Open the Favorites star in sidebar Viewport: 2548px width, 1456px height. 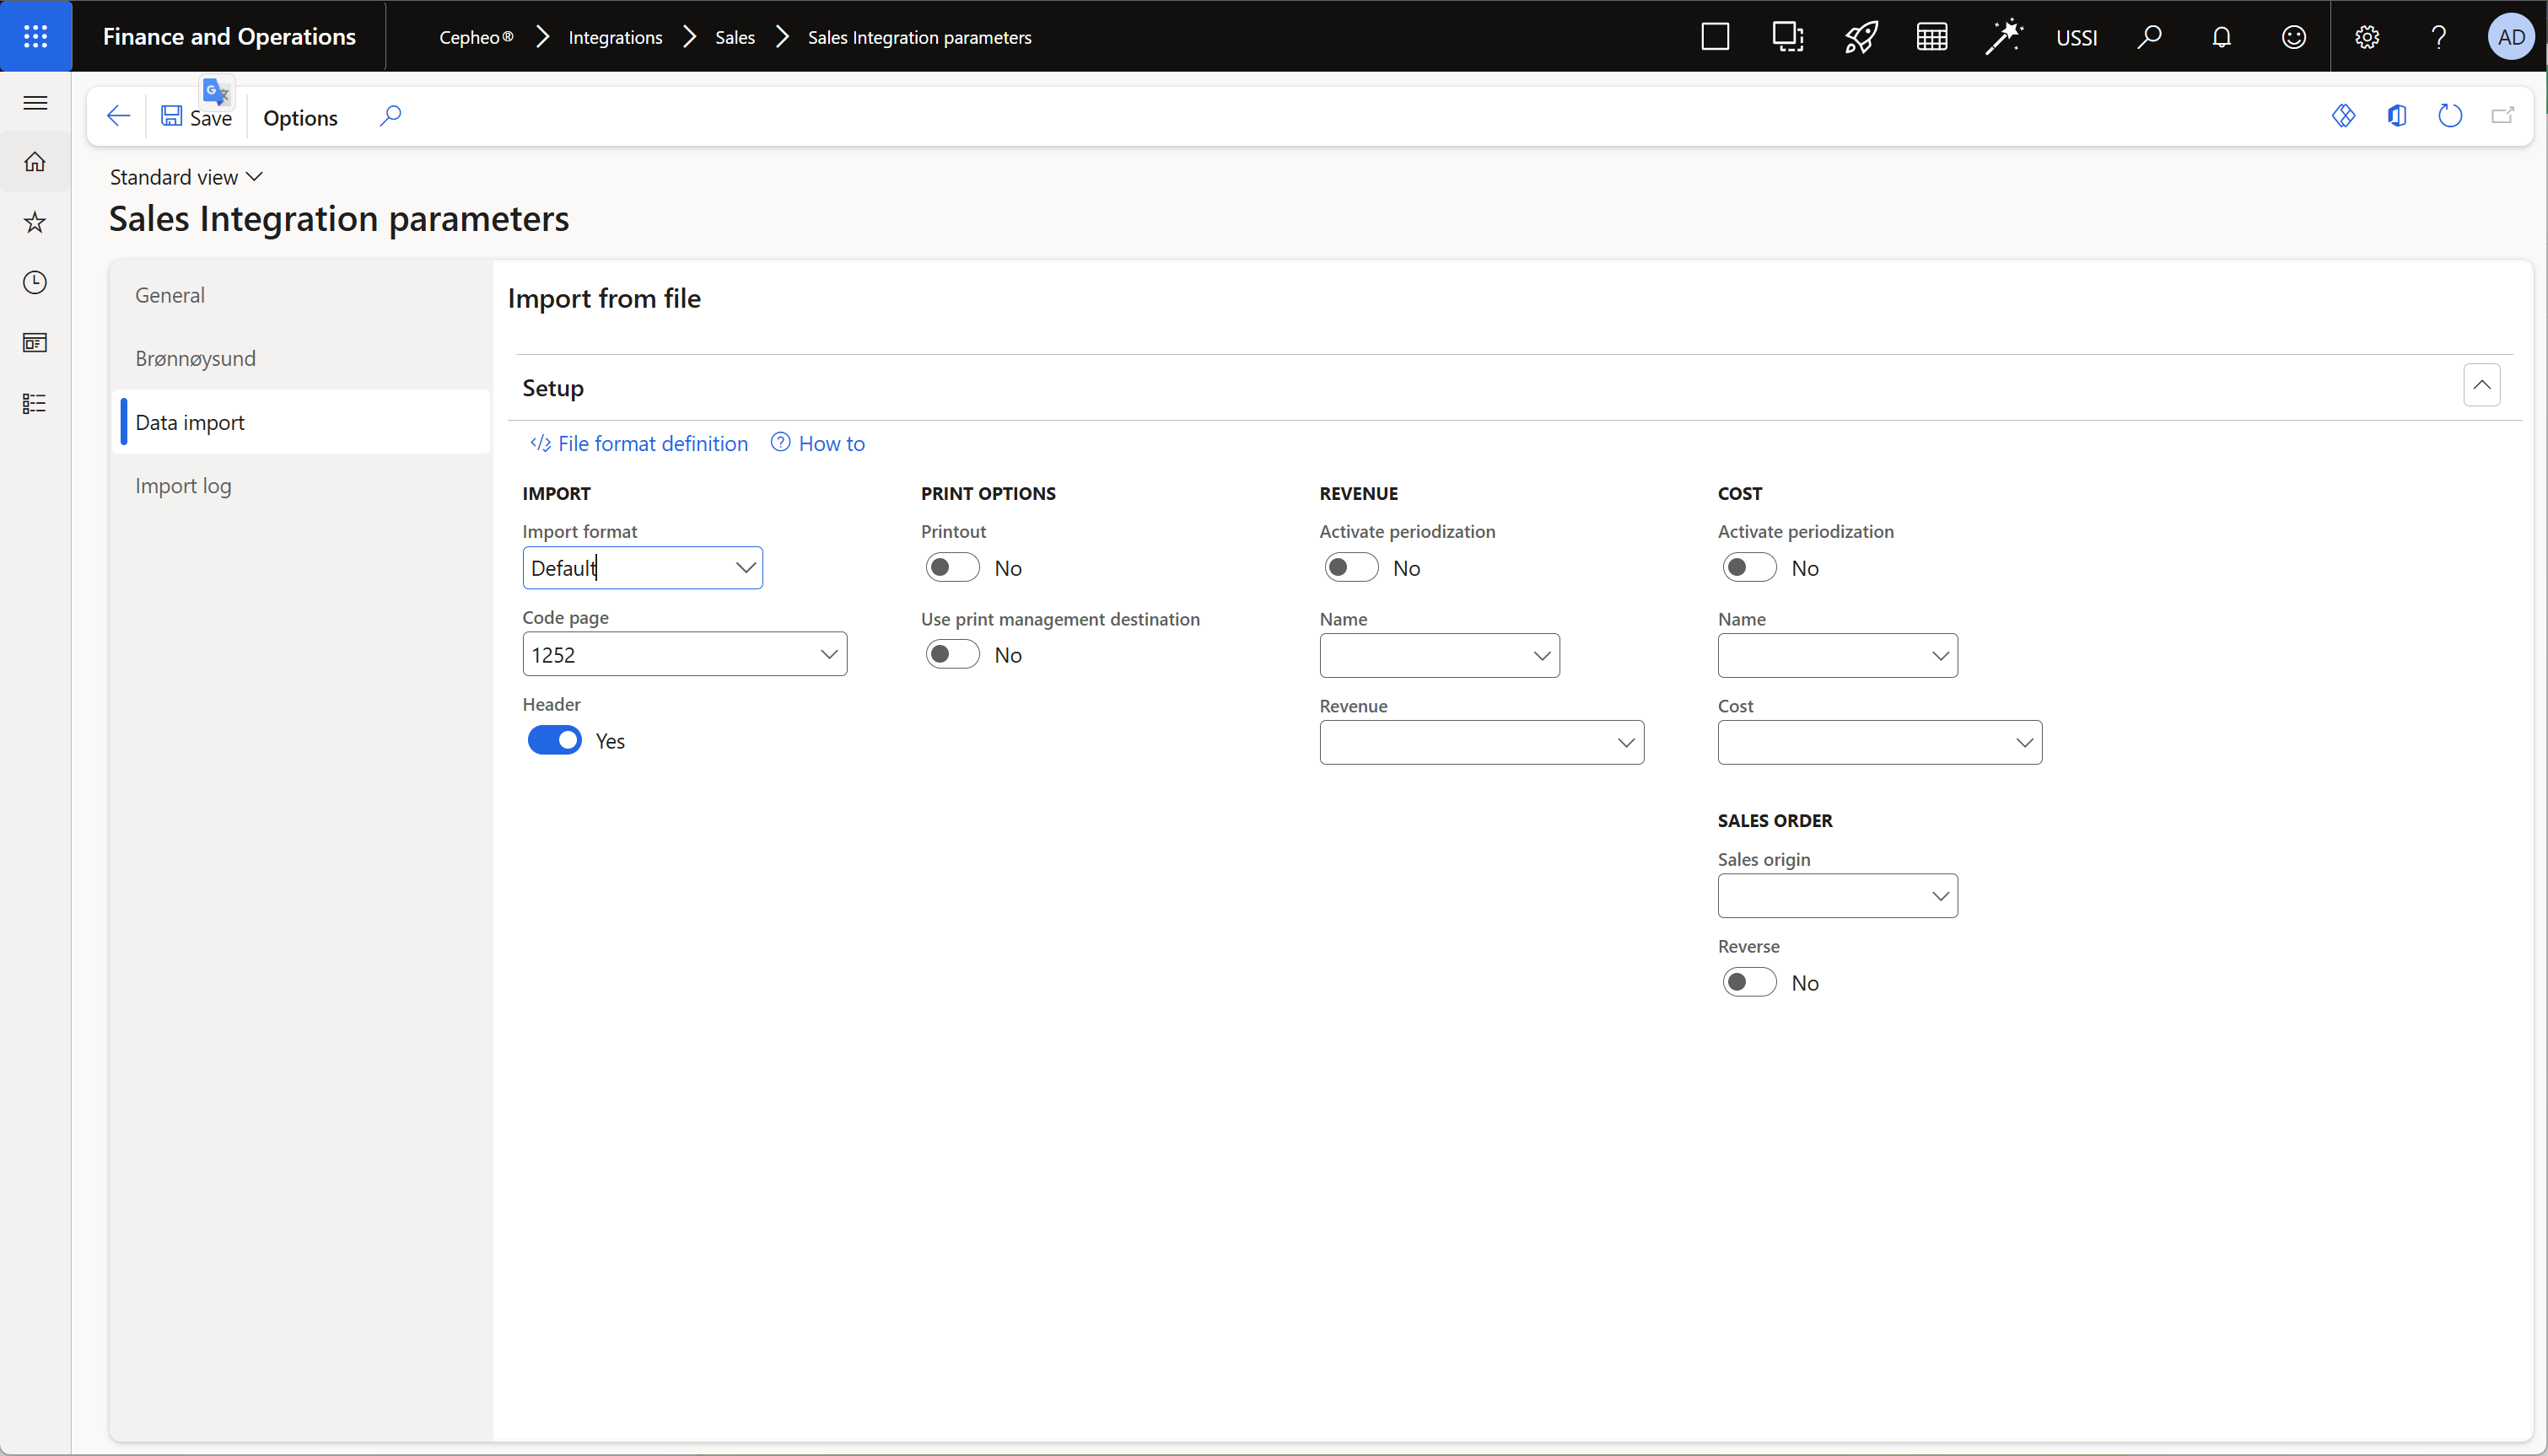coord(35,222)
